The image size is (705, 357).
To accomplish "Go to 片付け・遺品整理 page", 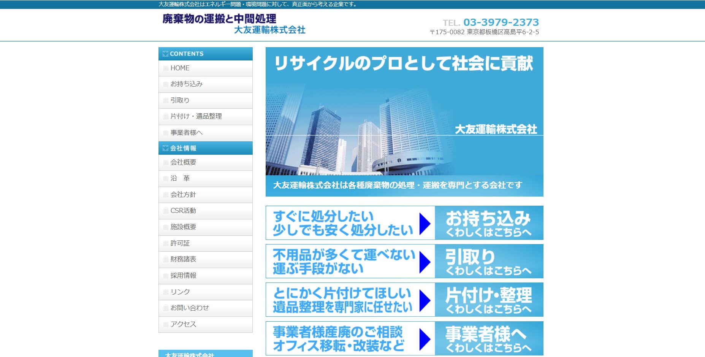I will click(x=196, y=116).
